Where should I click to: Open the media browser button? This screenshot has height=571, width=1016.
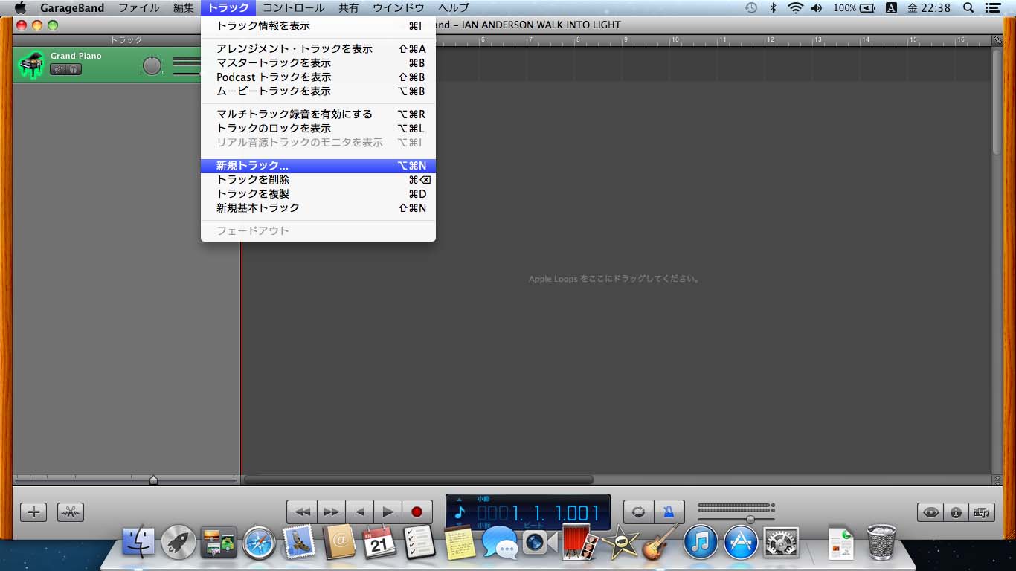click(982, 512)
